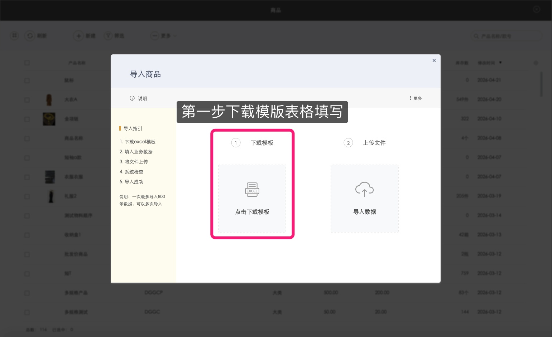552x337 pixels.
Task: Tick the checkbox of the DGGCP row
Action: coord(27,293)
